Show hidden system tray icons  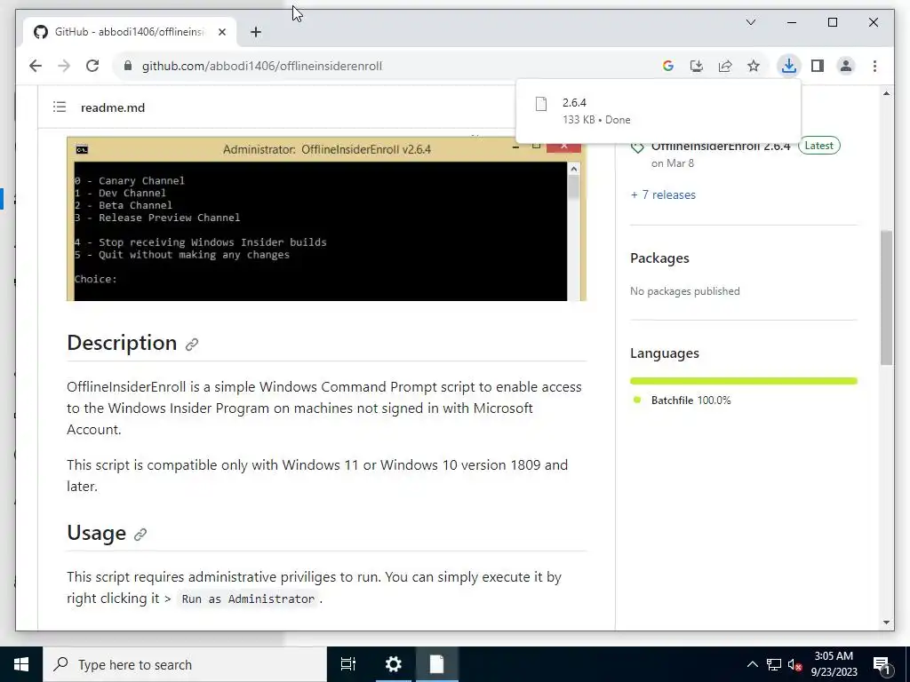pos(752,664)
